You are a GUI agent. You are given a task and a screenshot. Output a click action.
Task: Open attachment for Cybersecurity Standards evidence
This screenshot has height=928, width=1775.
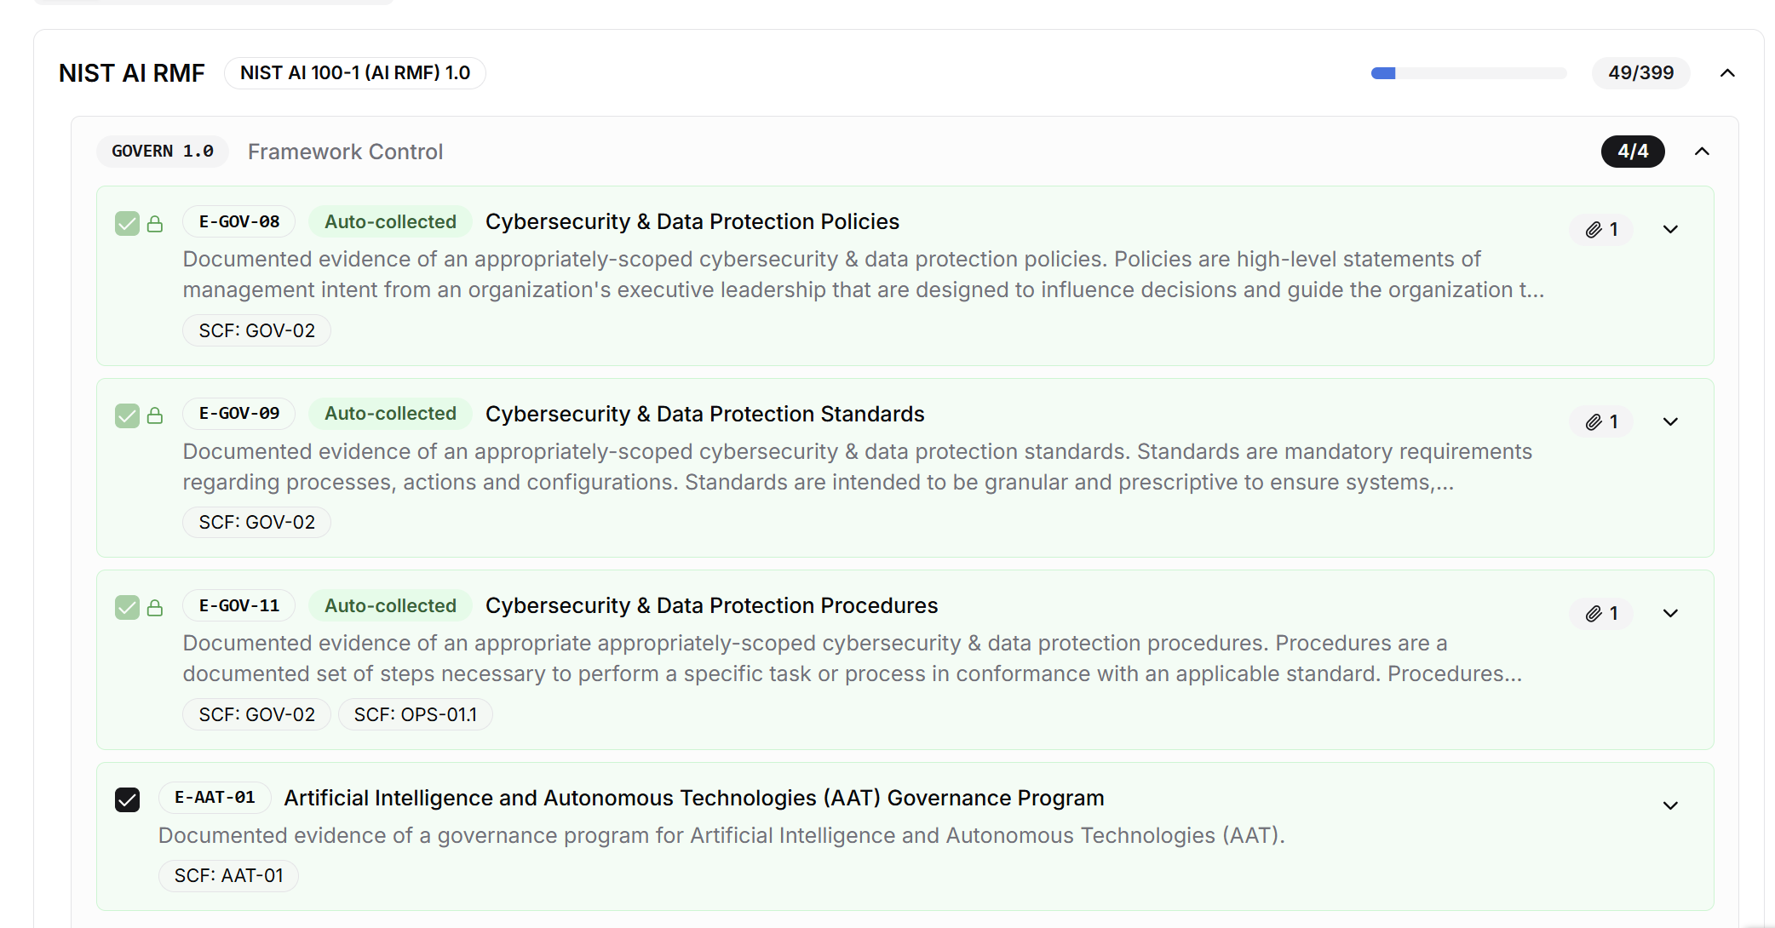(1601, 422)
